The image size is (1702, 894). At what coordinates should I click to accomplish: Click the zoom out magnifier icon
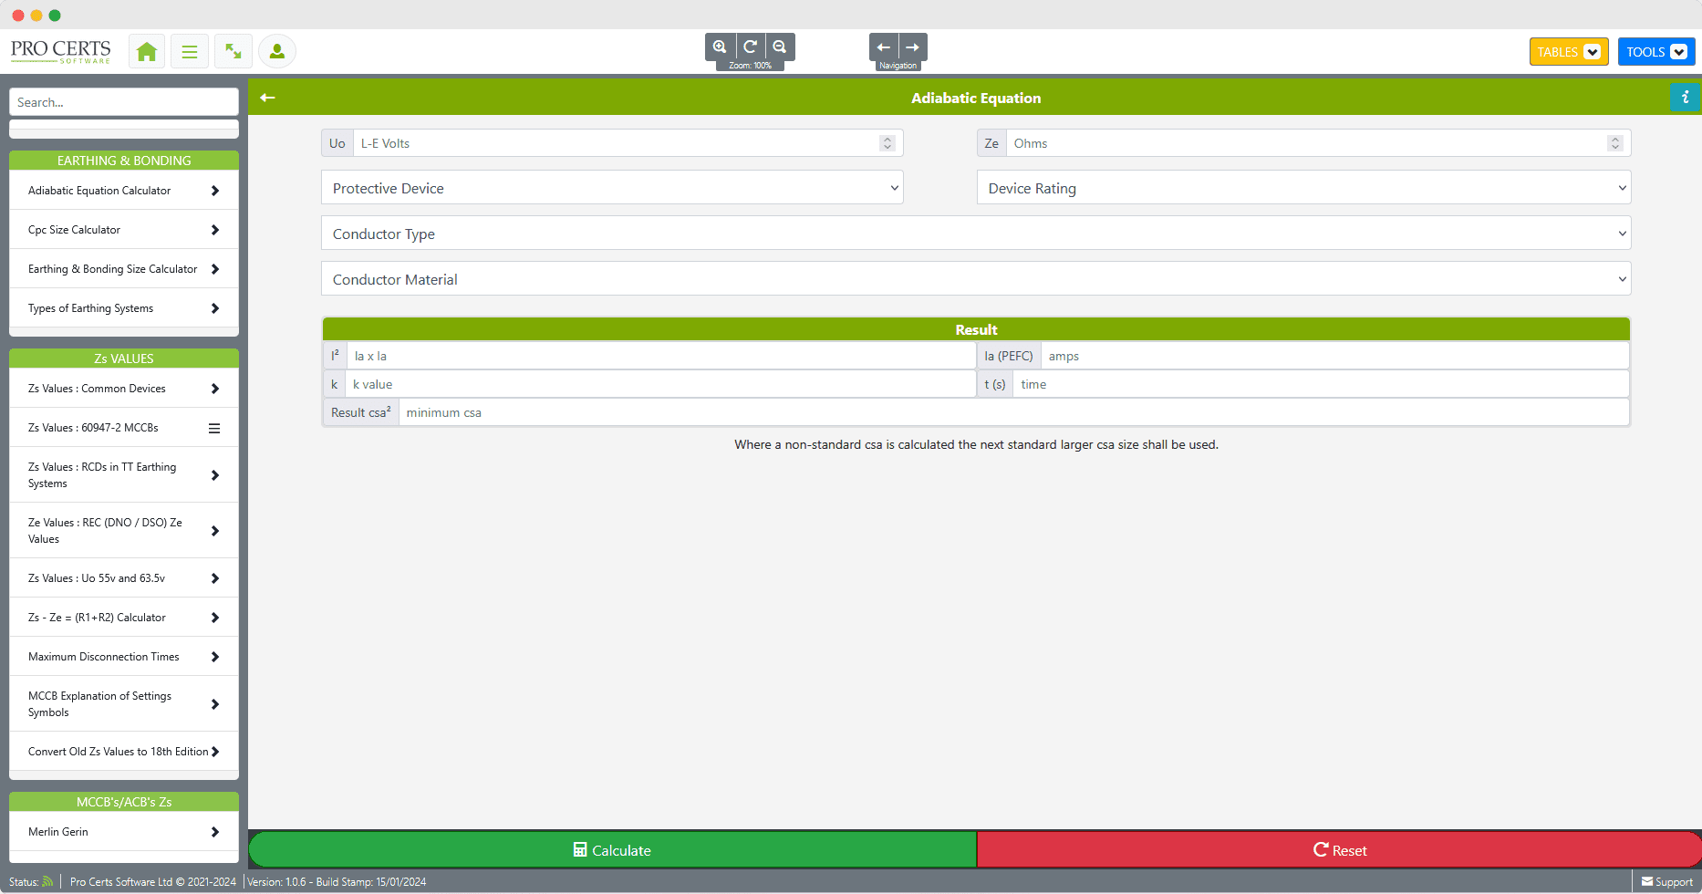(780, 47)
